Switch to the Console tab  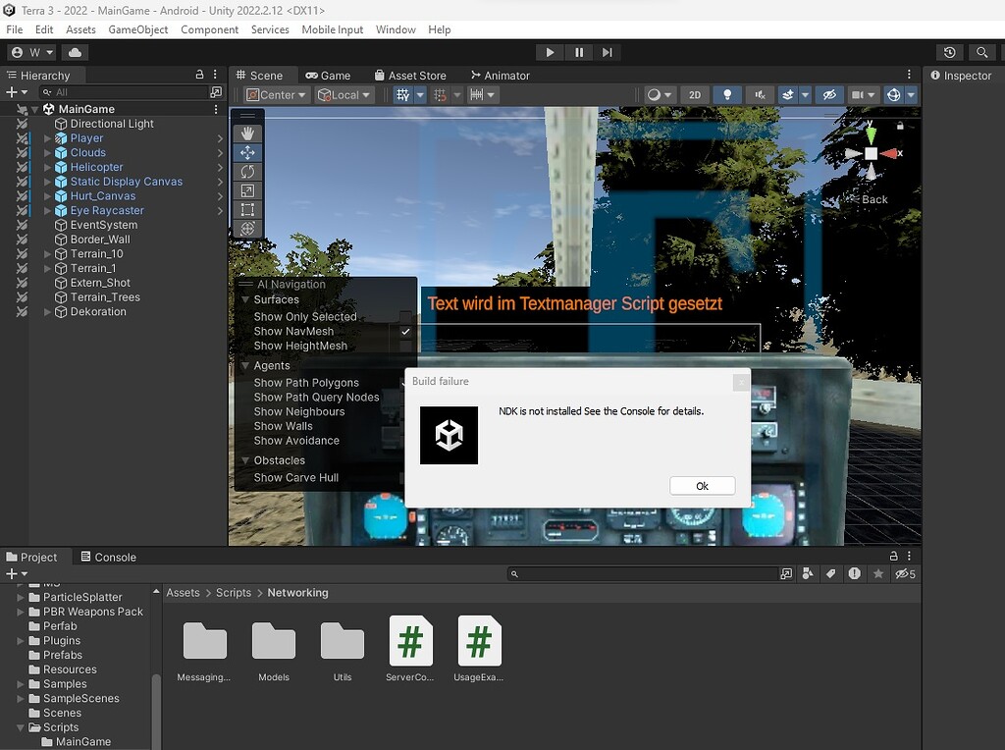[x=108, y=557]
